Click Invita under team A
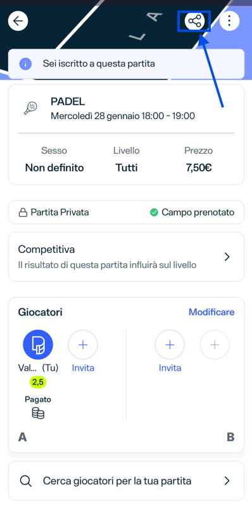 click(x=83, y=368)
